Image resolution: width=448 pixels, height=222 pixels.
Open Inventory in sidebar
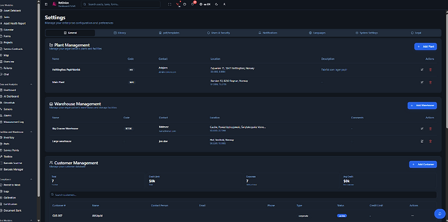9,137
